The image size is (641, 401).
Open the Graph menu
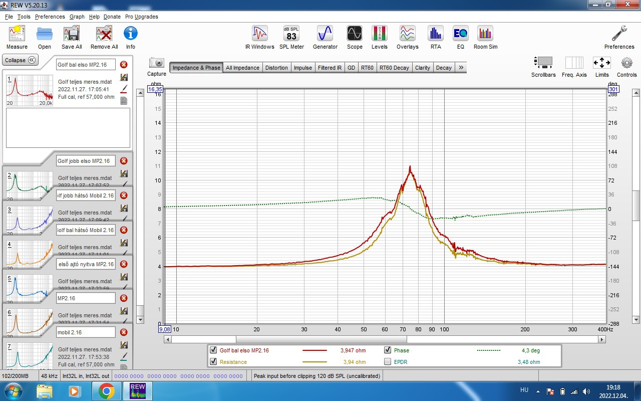point(77,17)
